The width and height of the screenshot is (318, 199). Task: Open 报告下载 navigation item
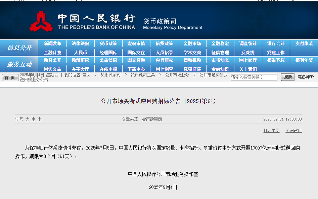(x=276, y=60)
